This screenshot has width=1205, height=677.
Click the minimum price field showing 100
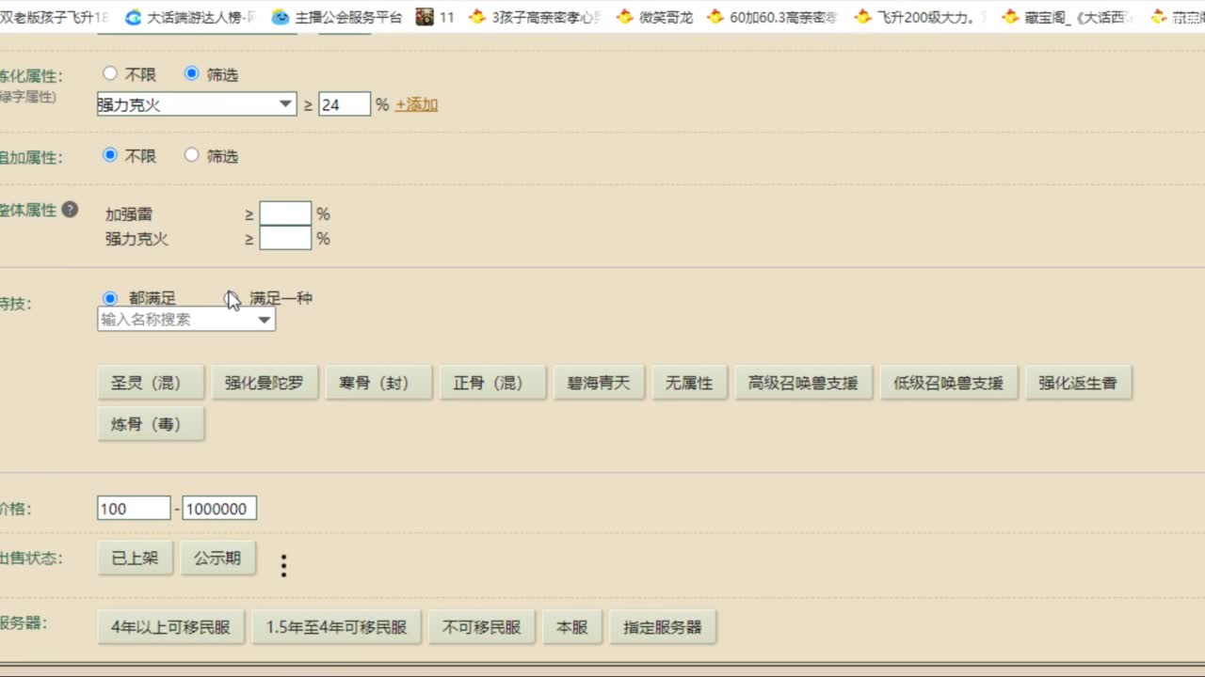tap(134, 509)
